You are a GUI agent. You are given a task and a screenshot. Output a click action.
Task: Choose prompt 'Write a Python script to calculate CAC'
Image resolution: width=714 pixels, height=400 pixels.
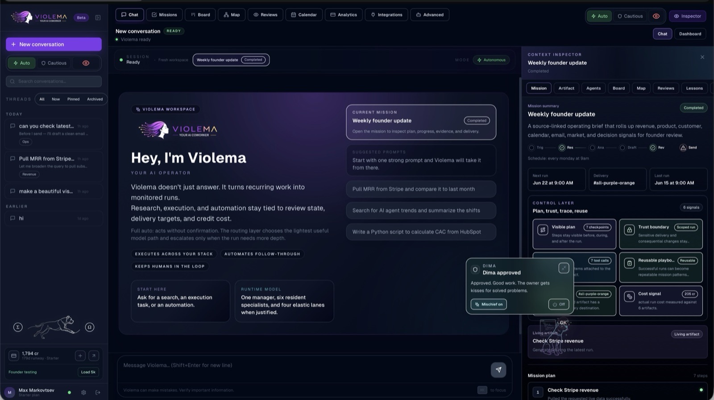point(421,232)
